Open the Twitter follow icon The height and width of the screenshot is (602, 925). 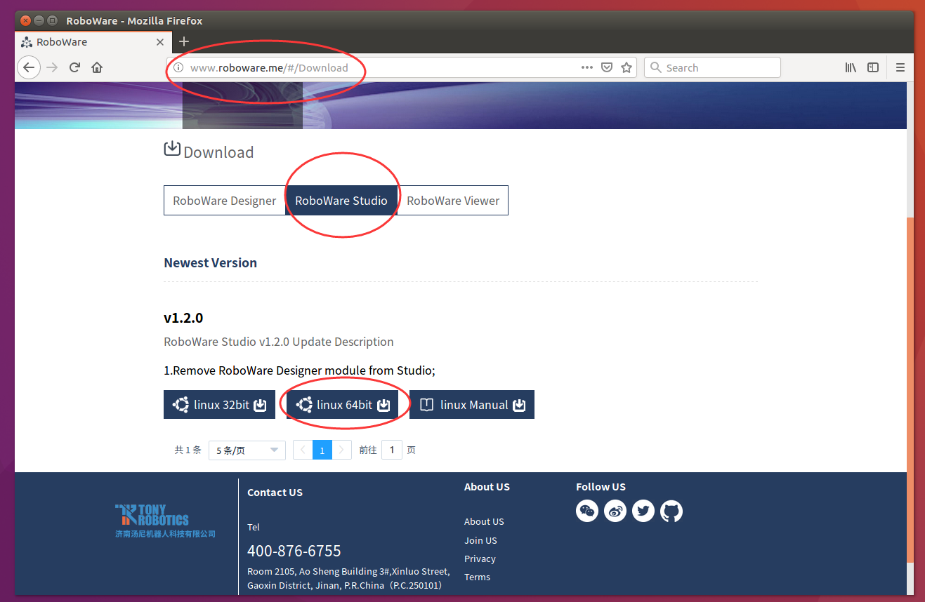coord(643,511)
